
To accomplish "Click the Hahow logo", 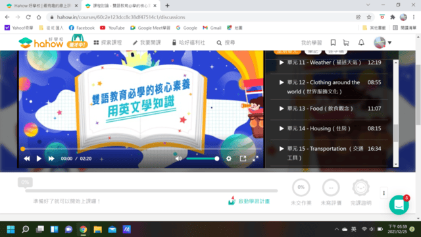I will 41,43.
